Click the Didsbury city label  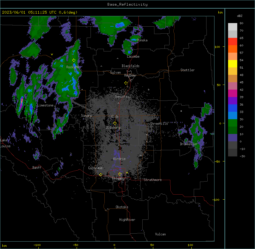(x=113, y=127)
